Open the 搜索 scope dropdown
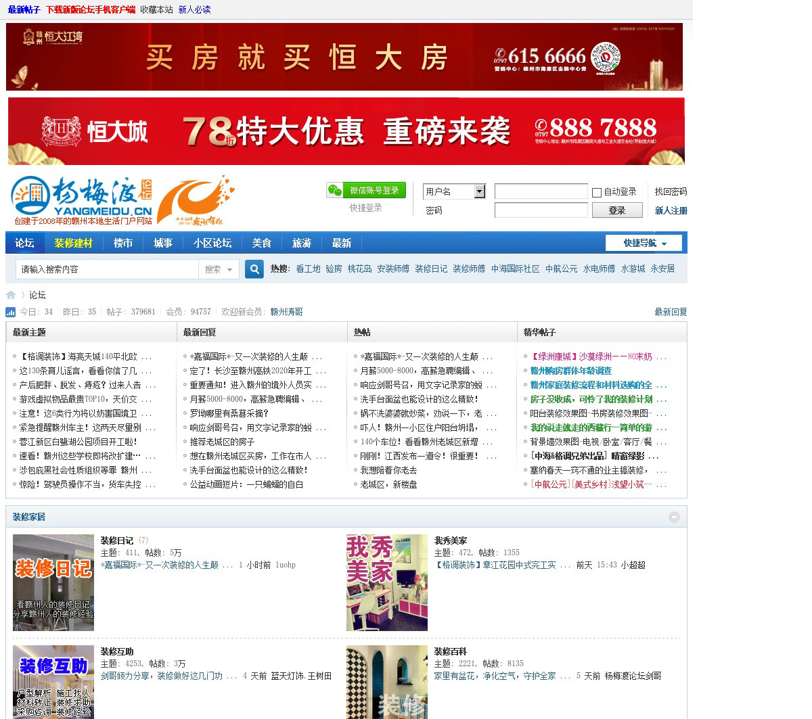The image size is (812, 719). click(x=219, y=269)
